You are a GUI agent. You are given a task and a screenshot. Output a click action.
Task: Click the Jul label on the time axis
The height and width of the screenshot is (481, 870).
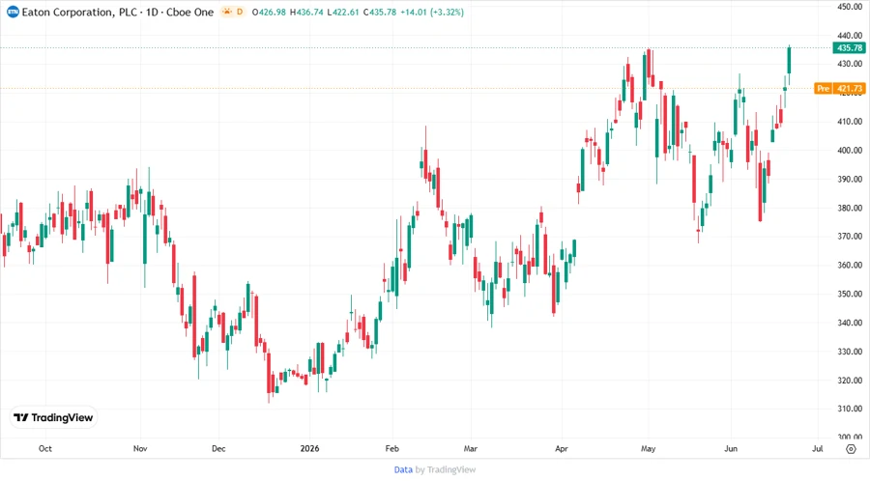817,448
